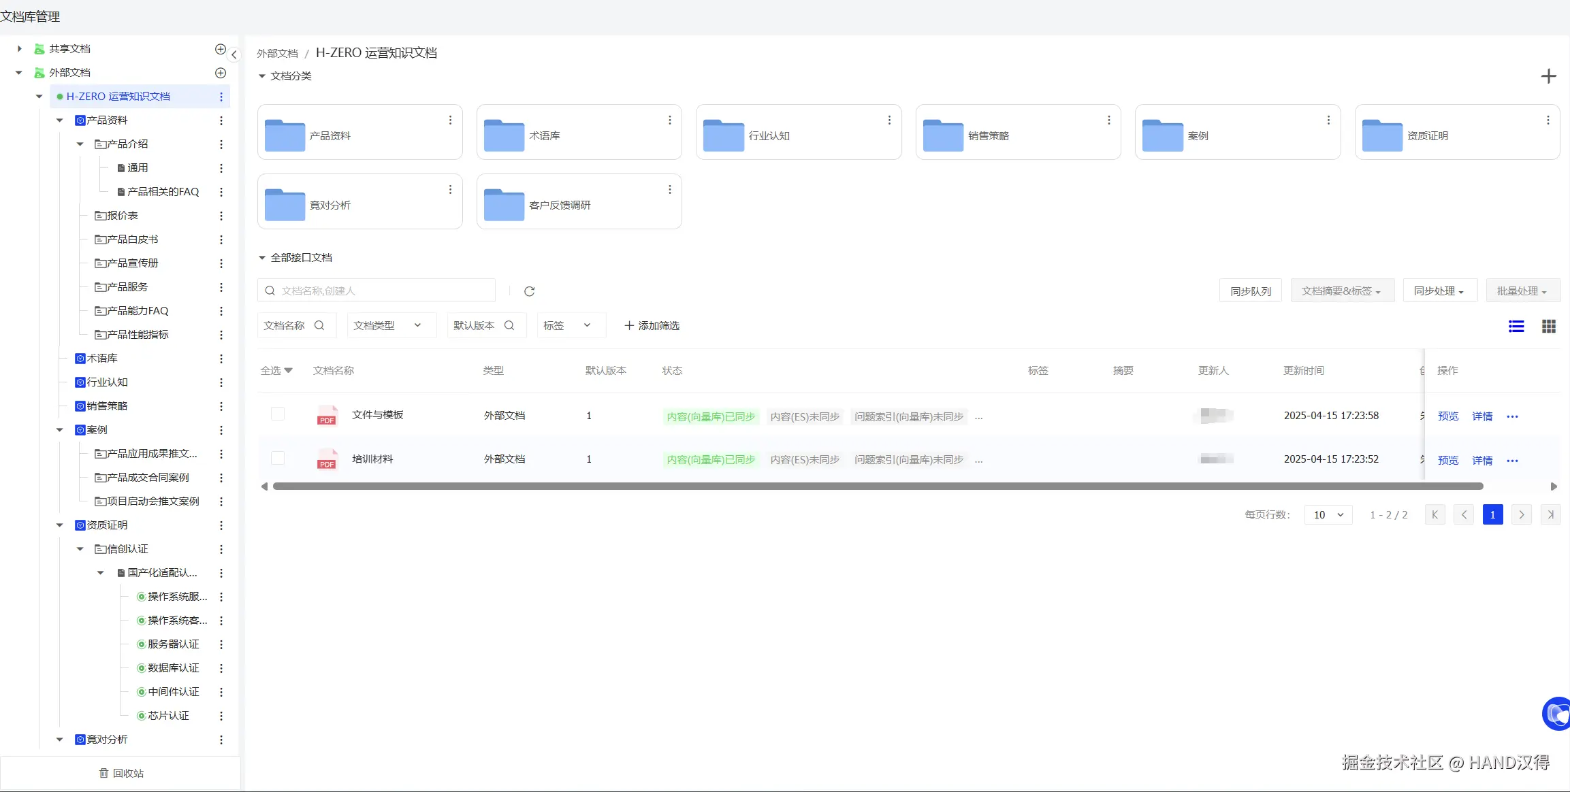Switch to list view layout icon
Image resolution: width=1570 pixels, height=792 pixels.
click(x=1516, y=327)
